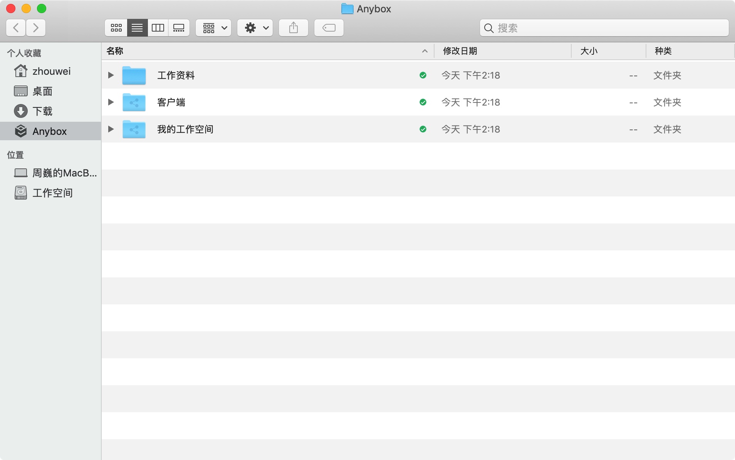This screenshot has height=460, width=735.
Task: Click the 个人收藏 sidebar section header
Action: coord(24,53)
